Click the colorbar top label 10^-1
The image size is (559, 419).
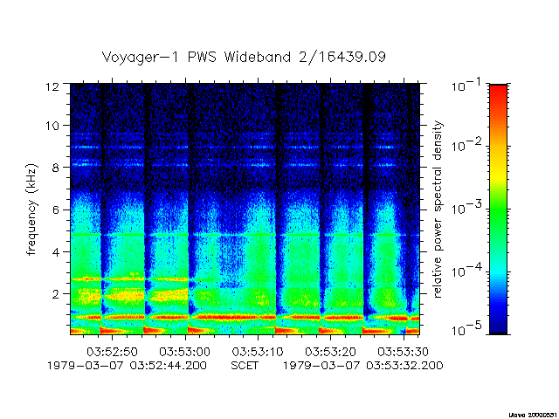pos(467,85)
